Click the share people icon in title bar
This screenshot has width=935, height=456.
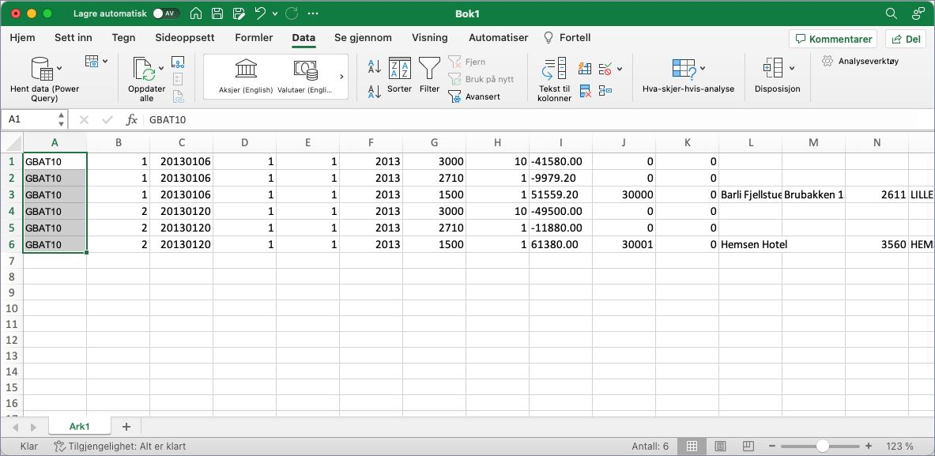coord(918,13)
